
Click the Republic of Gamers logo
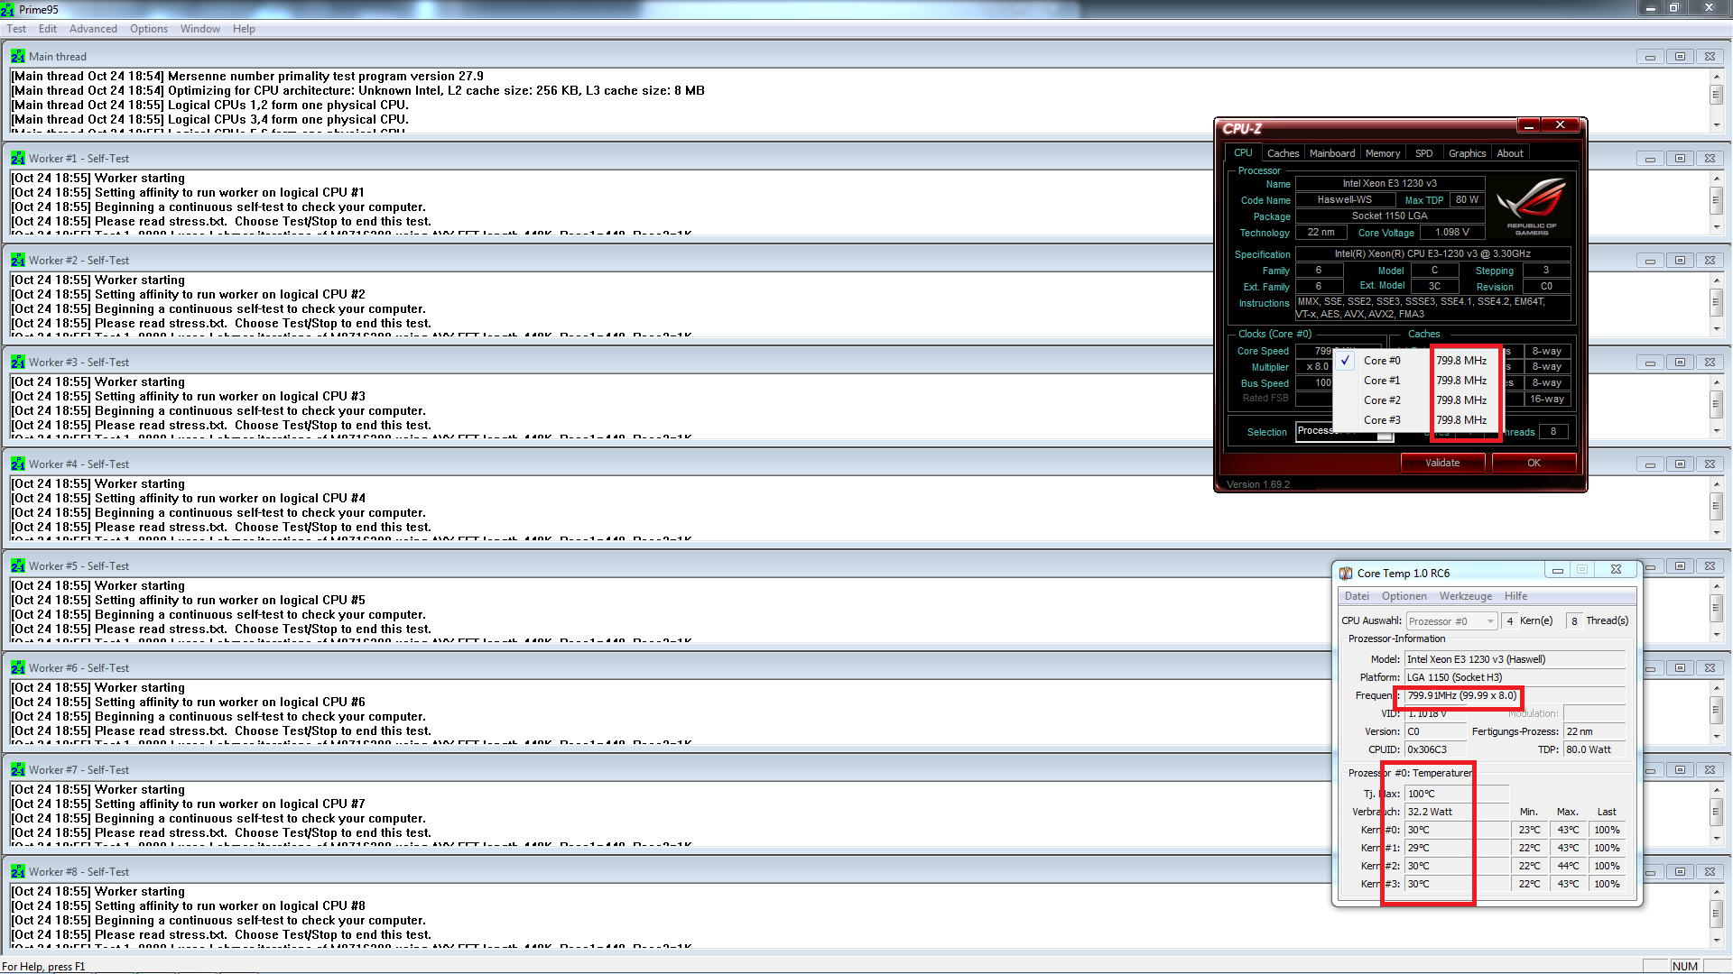(x=1531, y=207)
